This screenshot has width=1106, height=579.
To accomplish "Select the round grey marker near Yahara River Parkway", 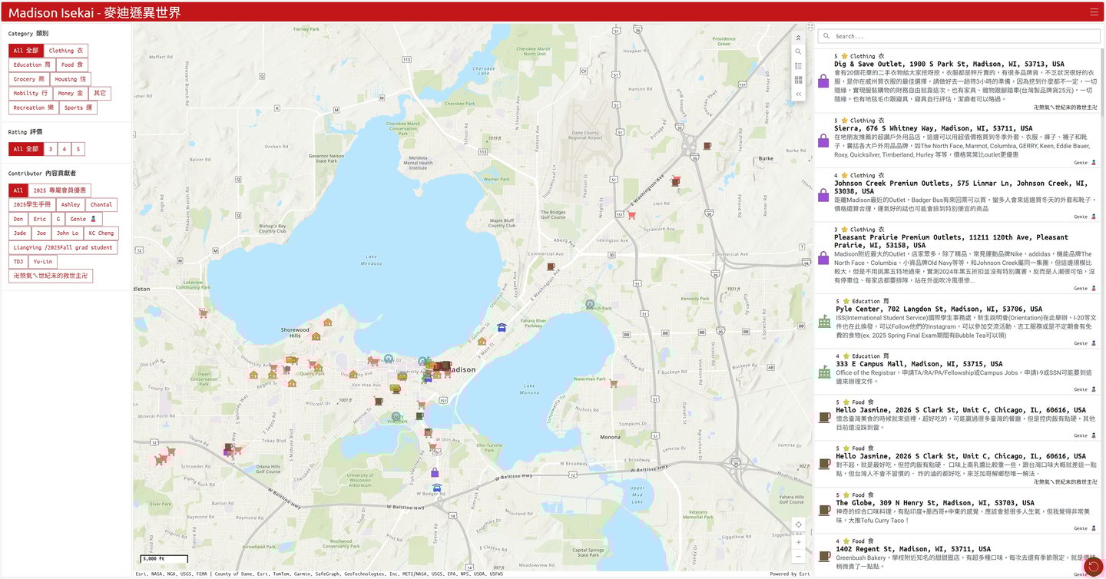I will tap(590, 304).
